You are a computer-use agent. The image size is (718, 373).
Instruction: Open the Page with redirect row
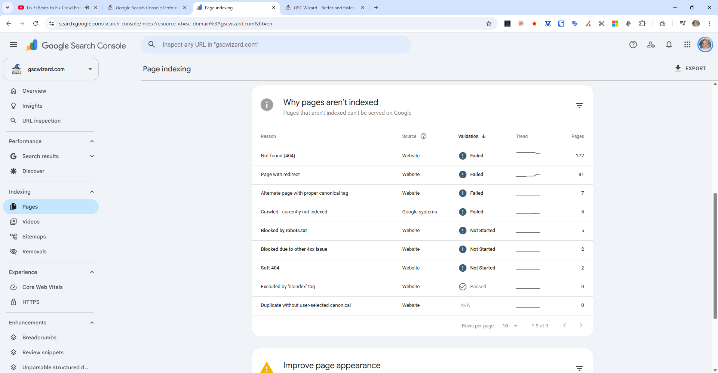pos(422,175)
